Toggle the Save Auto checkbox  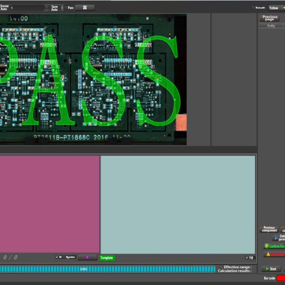coord(47,8)
